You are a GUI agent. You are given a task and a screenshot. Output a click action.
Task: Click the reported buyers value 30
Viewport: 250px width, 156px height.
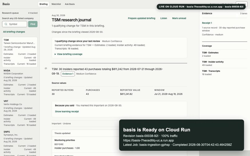(53, 94)
